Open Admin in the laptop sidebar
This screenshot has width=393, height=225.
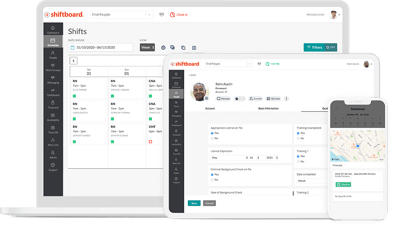(x=53, y=155)
